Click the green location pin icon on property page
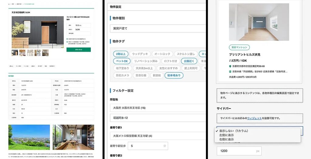 tap(67, 39)
